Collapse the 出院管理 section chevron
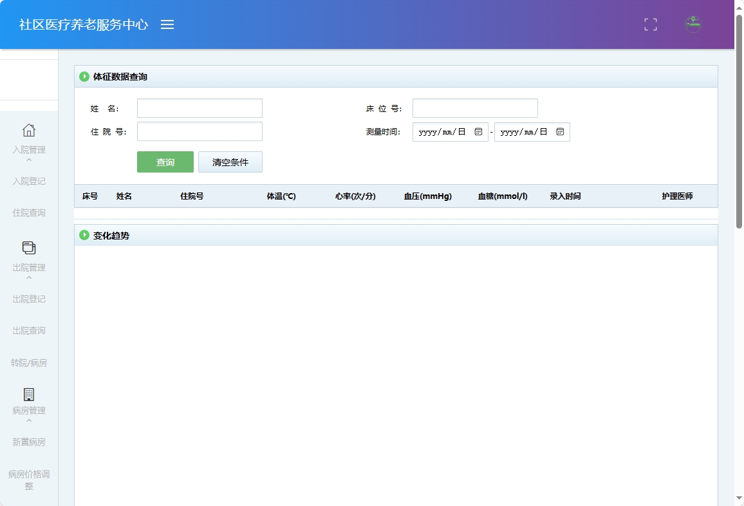744x506 pixels. pos(29,277)
